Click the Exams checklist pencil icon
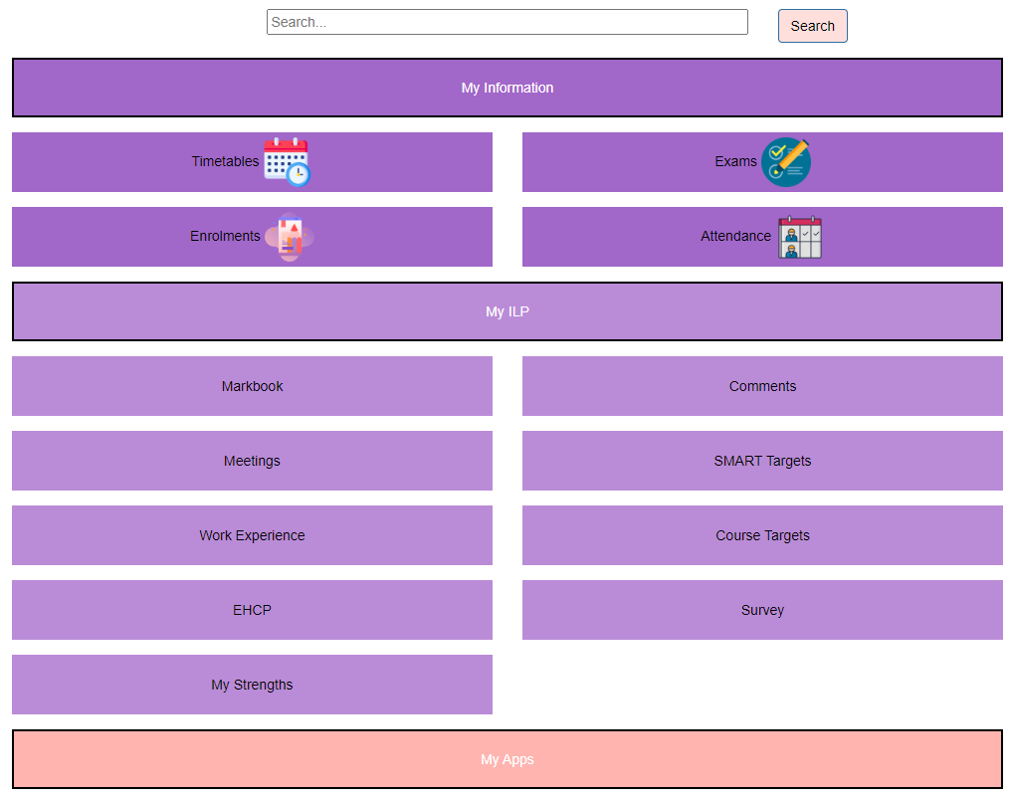1012x796 pixels. [x=785, y=162]
